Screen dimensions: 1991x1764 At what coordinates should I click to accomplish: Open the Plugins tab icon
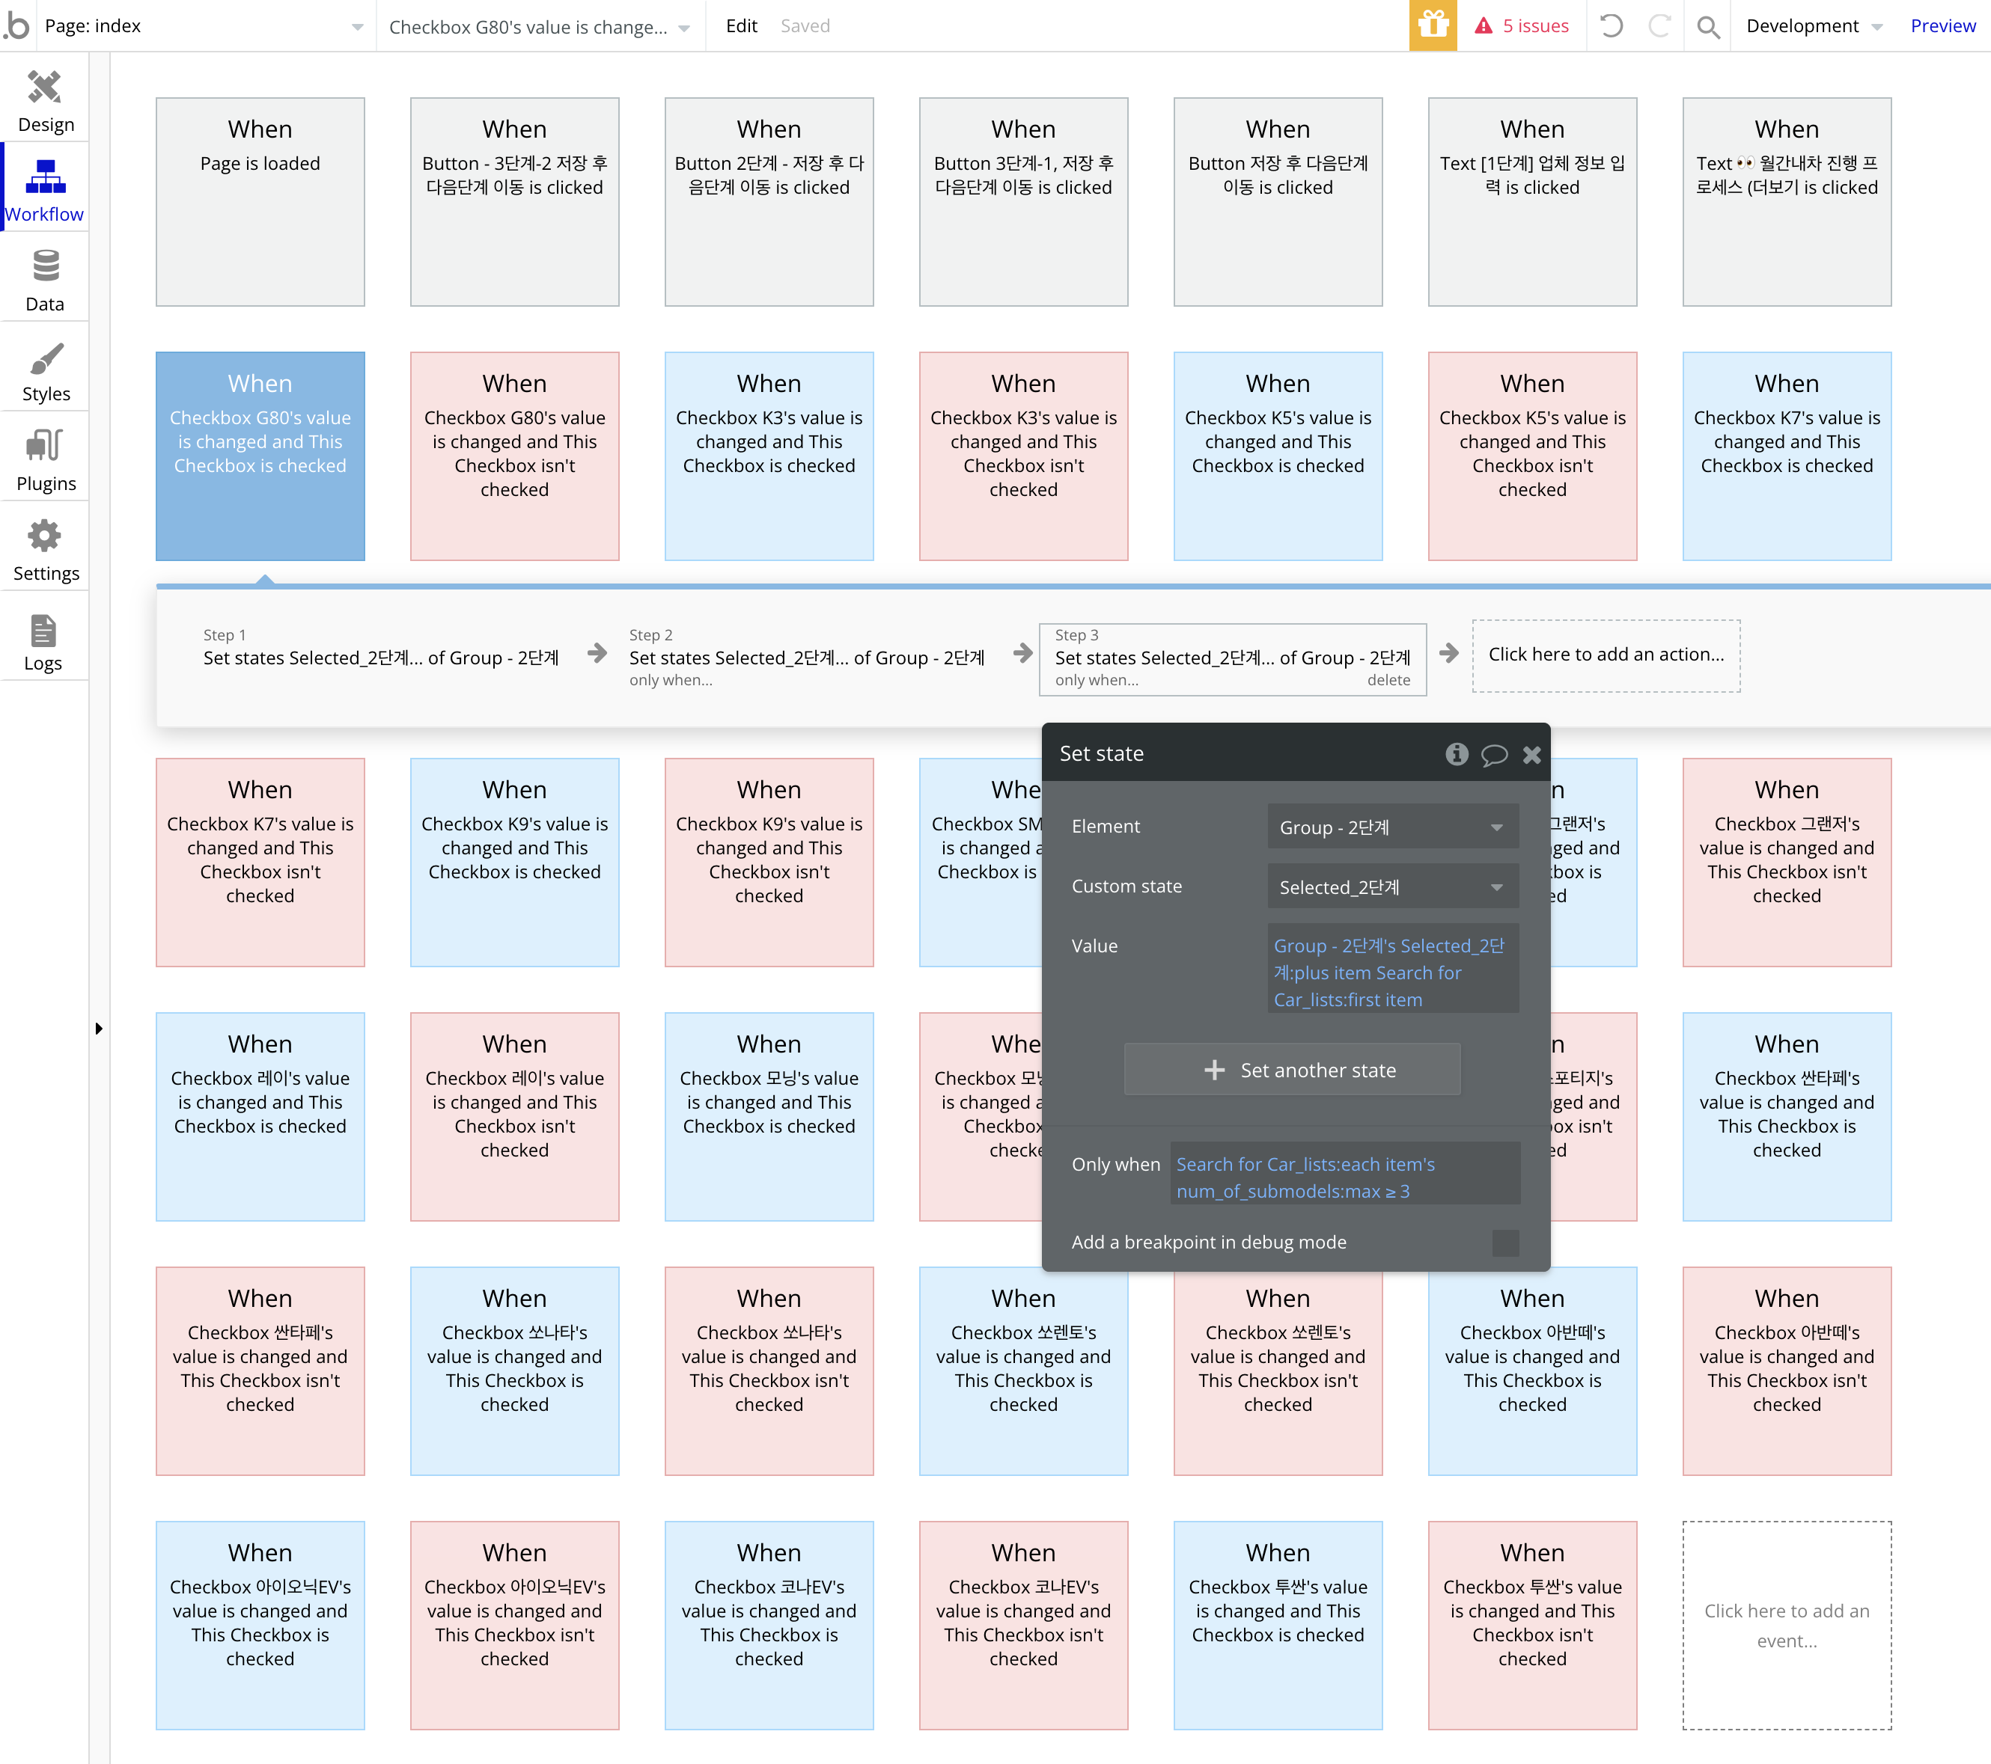[x=45, y=446]
